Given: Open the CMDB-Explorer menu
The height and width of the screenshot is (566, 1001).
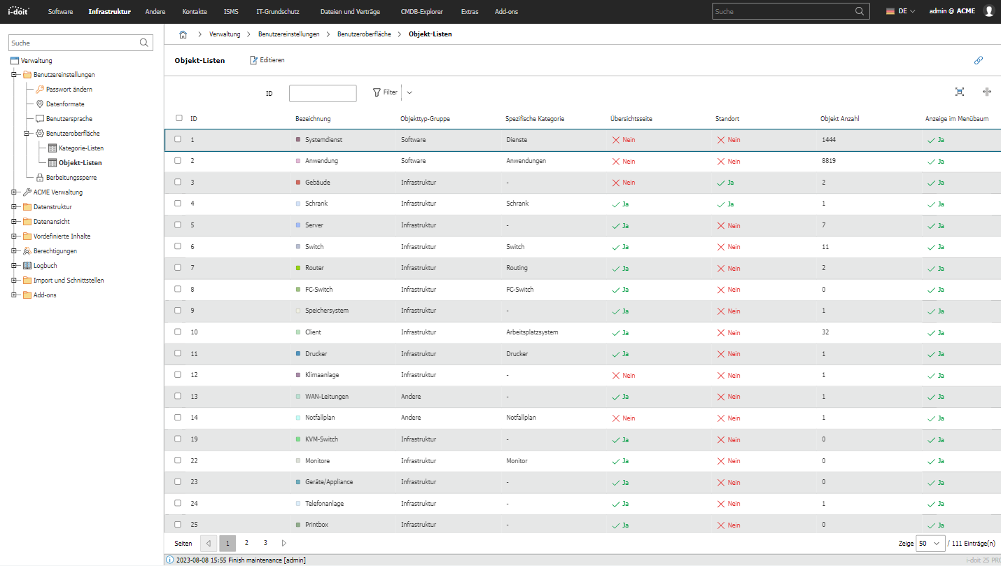Looking at the screenshot, I should (x=421, y=11).
